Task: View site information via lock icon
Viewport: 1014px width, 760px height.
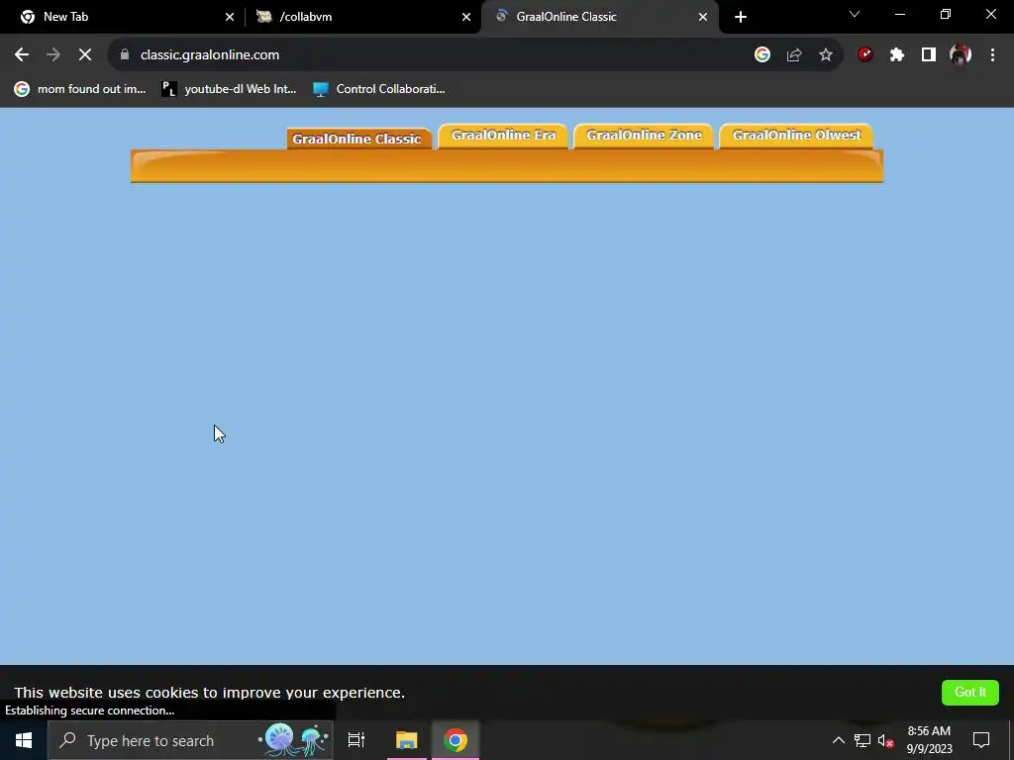Action: point(125,55)
